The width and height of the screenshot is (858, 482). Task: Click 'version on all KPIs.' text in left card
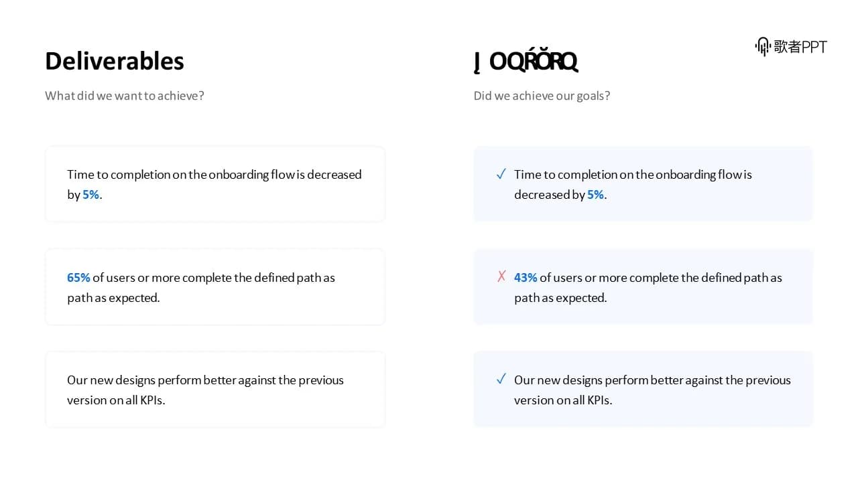(x=116, y=400)
